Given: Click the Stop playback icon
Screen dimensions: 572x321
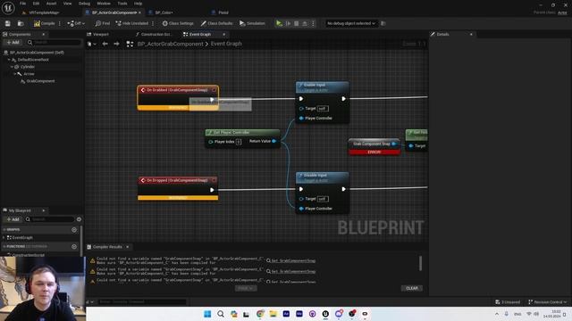Looking at the screenshot, I should 297,23.
